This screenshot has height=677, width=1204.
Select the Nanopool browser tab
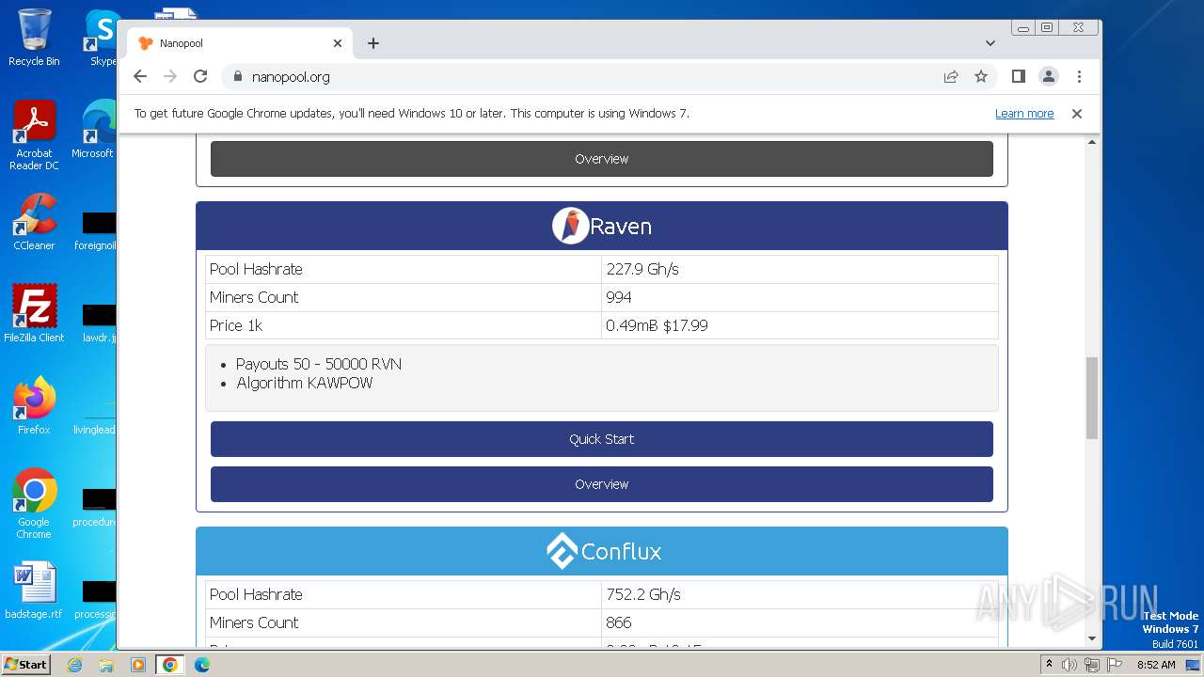pos(241,43)
